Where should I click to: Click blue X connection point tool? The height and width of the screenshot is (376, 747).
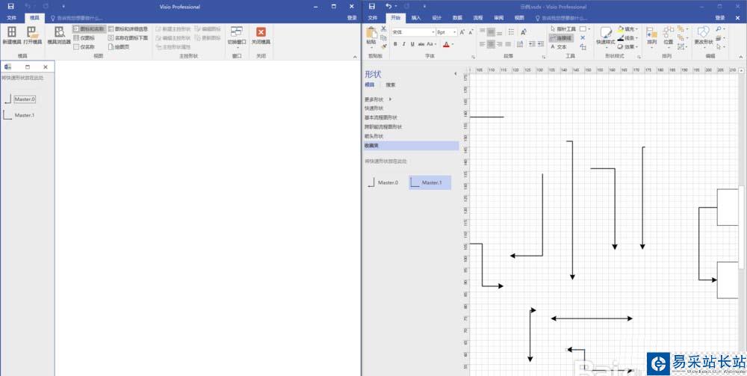click(583, 37)
